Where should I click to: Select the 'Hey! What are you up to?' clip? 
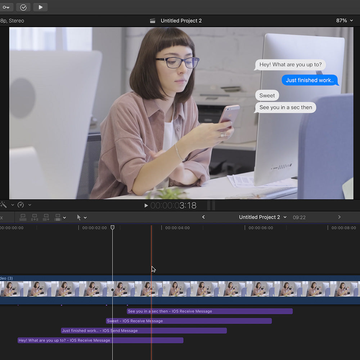(x=100, y=341)
